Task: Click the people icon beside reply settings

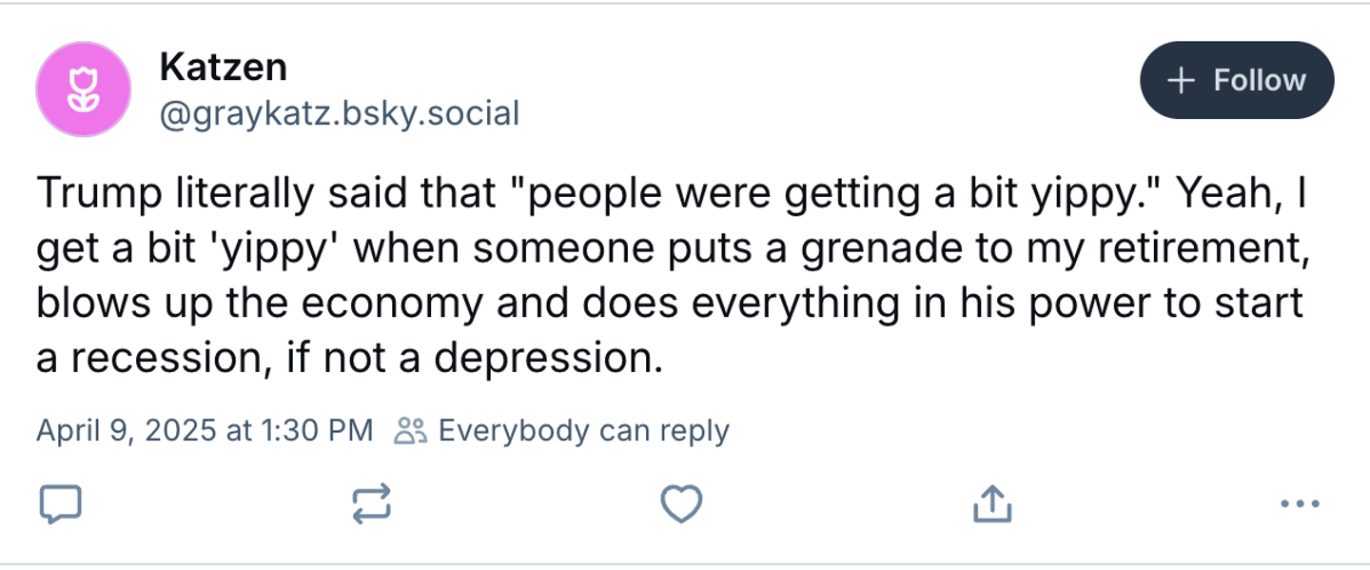Action: [x=411, y=431]
